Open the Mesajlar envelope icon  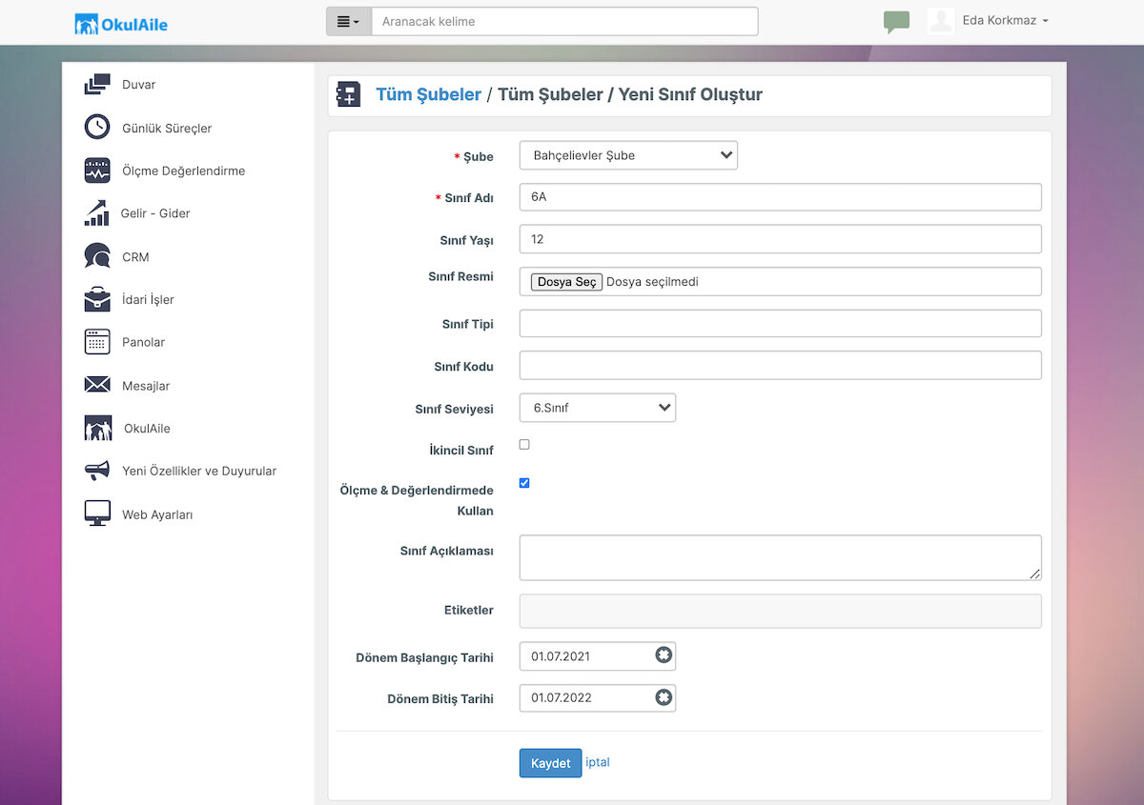97,385
